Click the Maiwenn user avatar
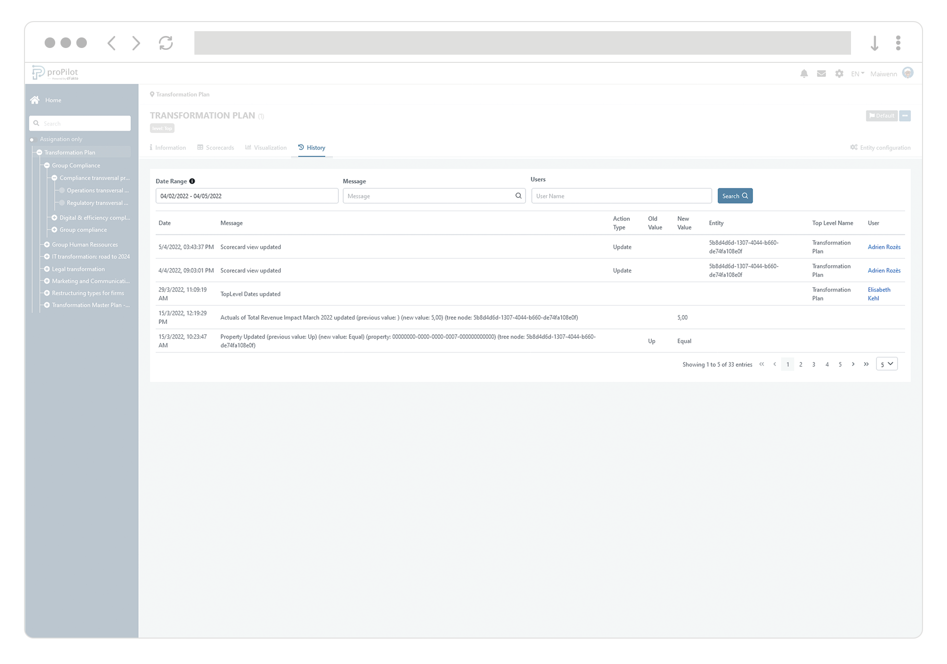The image size is (947, 664). click(x=908, y=73)
